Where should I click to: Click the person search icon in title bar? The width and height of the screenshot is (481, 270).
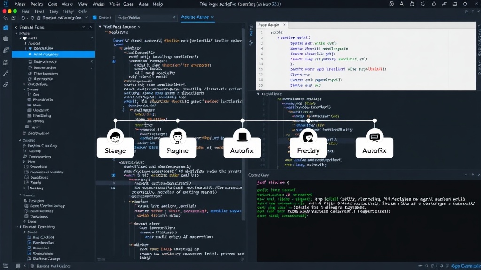pyautogui.click(x=402, y=4)
